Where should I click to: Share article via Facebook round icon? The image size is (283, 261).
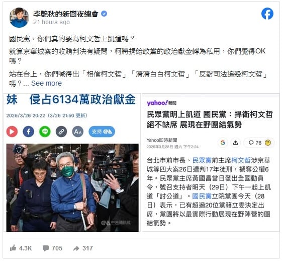point(29,132)
